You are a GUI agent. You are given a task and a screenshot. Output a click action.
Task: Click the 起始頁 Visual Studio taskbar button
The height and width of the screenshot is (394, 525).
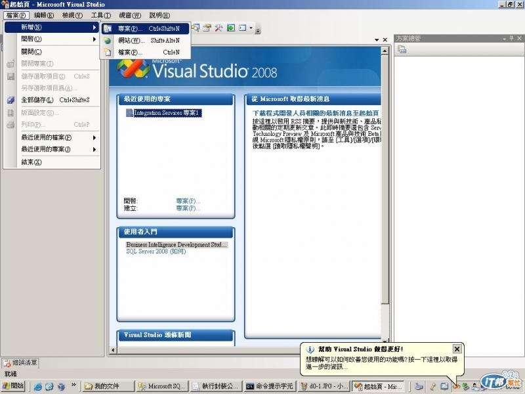(378, 386)
